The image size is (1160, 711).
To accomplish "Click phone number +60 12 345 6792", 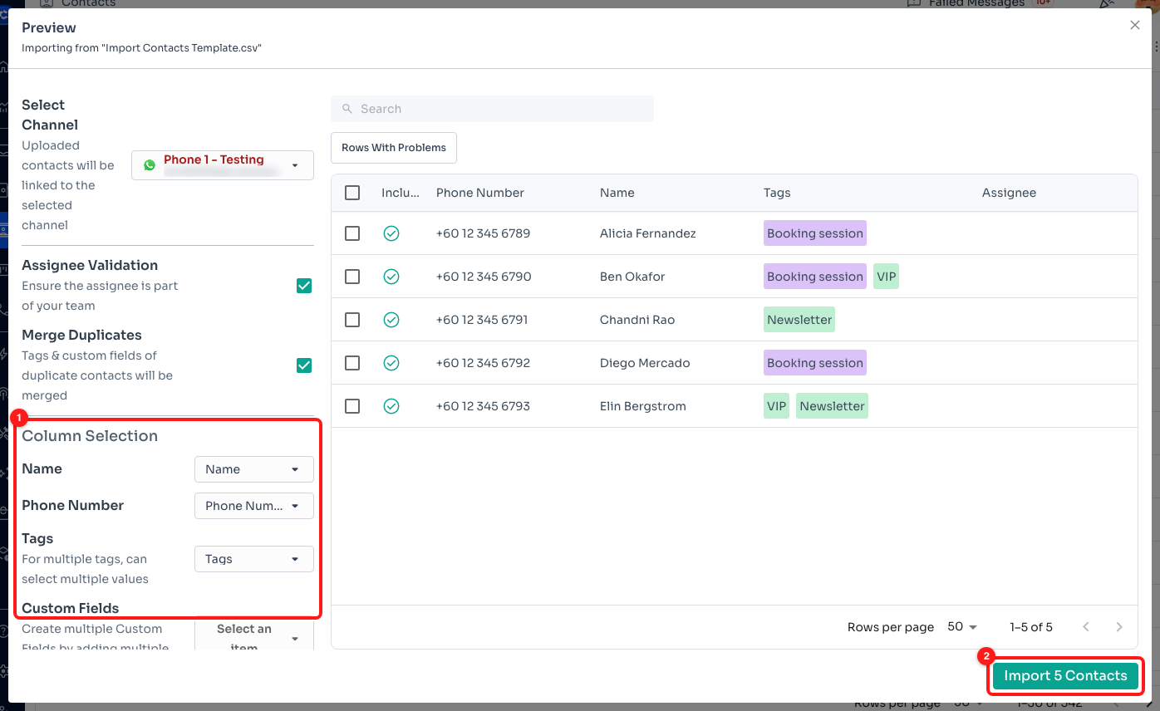I will (x=483, y=363).
